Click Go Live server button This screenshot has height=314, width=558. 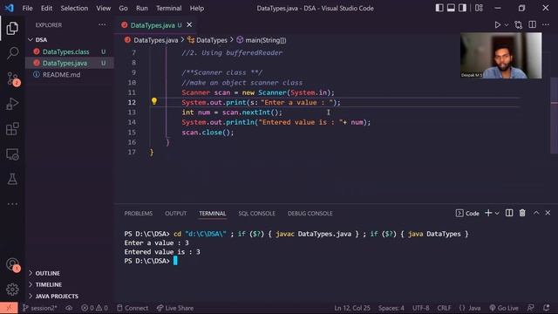504,308
